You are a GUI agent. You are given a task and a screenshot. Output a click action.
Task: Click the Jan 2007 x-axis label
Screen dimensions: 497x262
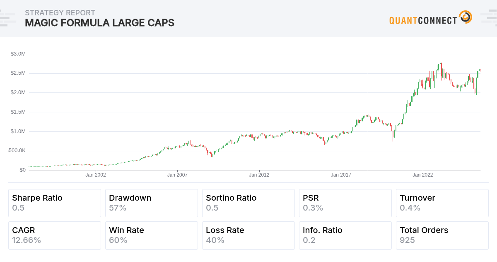tap(177, 175)
